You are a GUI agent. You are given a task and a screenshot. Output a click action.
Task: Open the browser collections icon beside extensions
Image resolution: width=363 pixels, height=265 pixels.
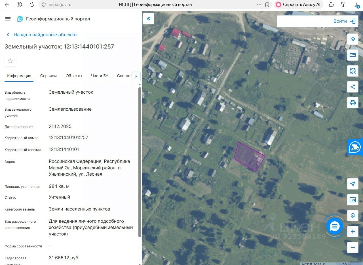point(344,5)
